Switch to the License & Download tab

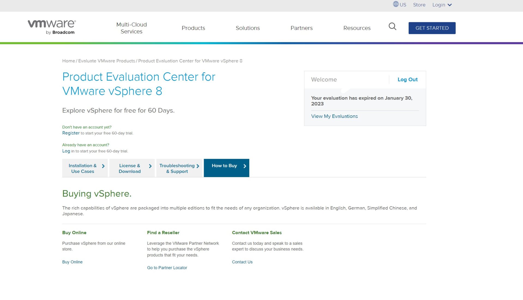(129, 168)
